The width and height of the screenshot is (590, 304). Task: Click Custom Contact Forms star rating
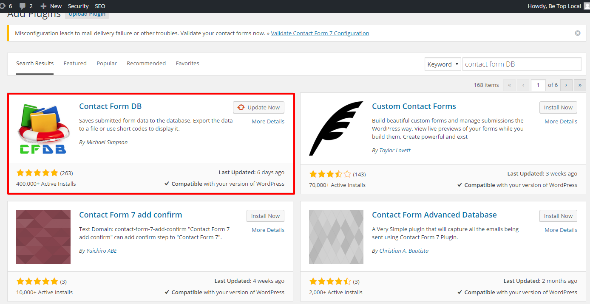click(330, 174)
